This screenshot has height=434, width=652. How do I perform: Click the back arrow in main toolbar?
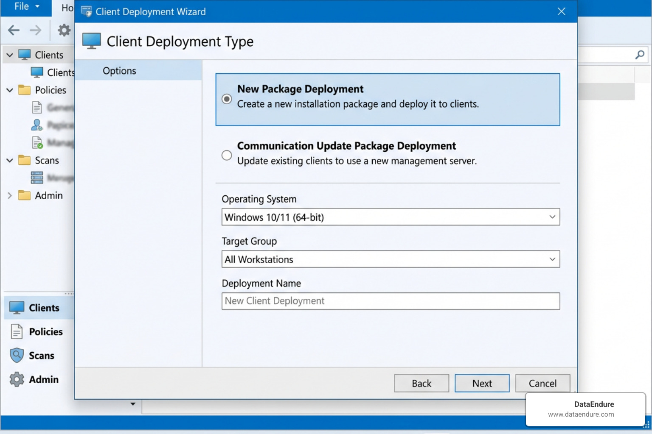[x=14, y=30]
